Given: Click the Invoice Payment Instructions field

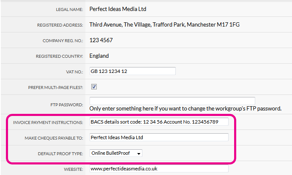Looking at the screenshot, I should (159, 122).
